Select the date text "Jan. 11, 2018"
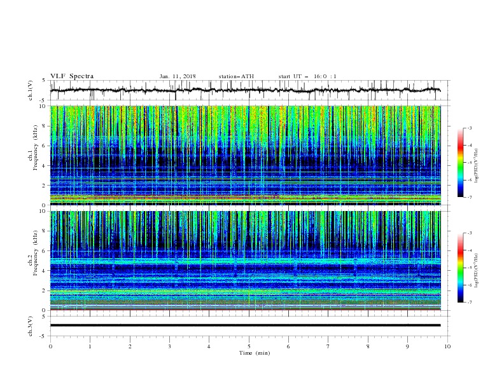Image resolution: width=504 pixels, height=389 pixels. tap(178, 76)
